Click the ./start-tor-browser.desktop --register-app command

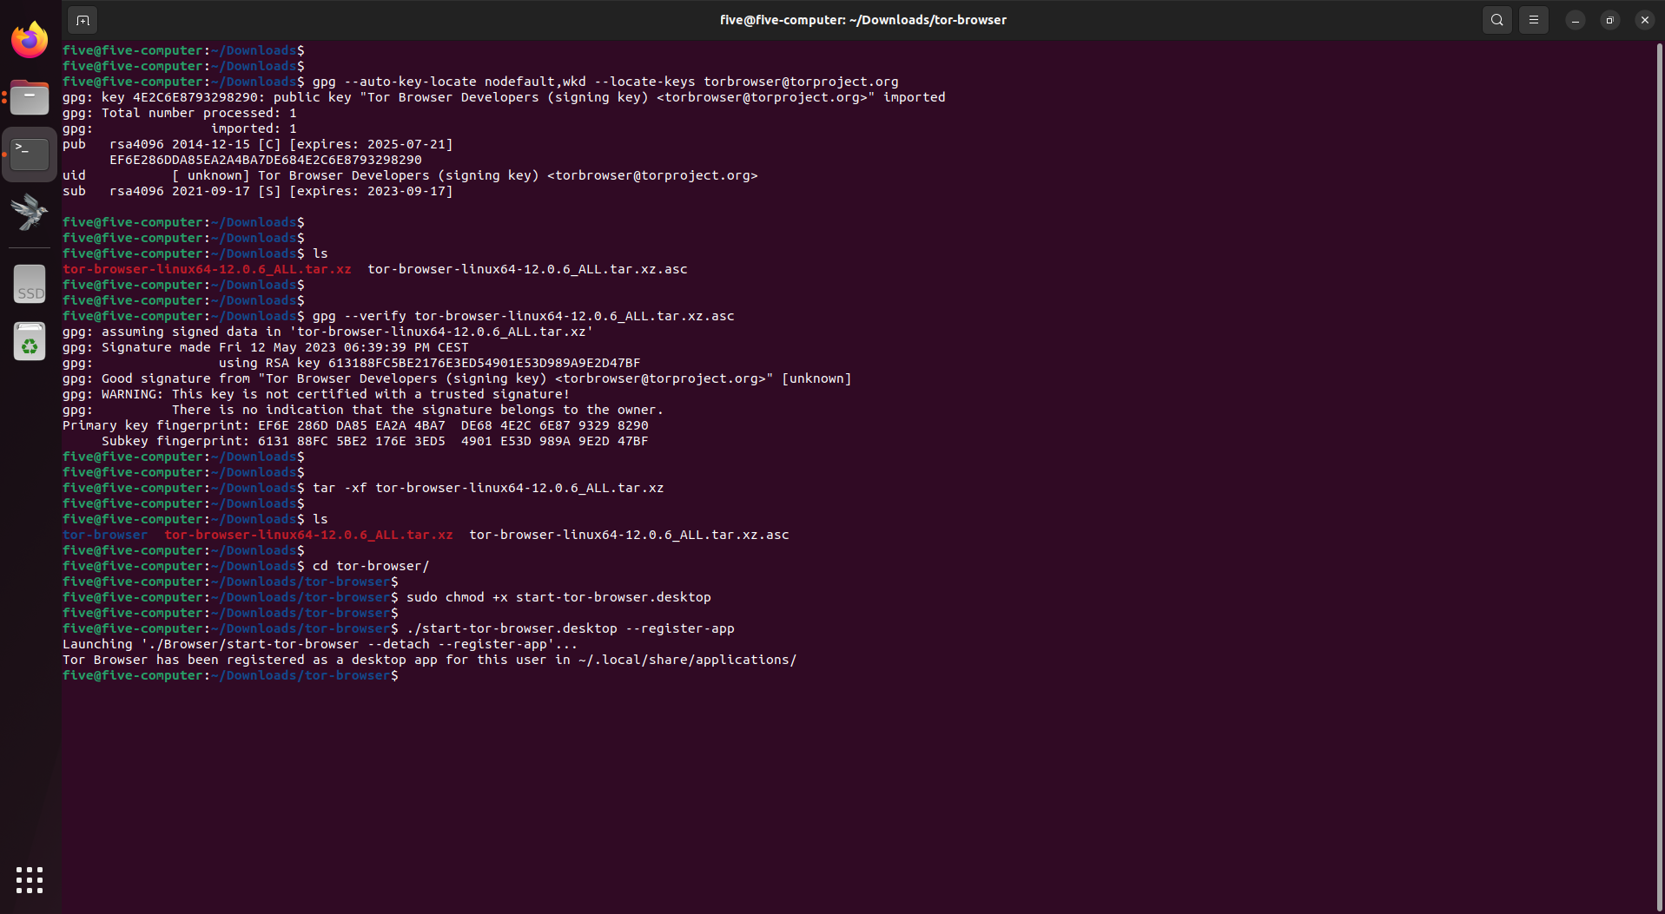[571, 628]
